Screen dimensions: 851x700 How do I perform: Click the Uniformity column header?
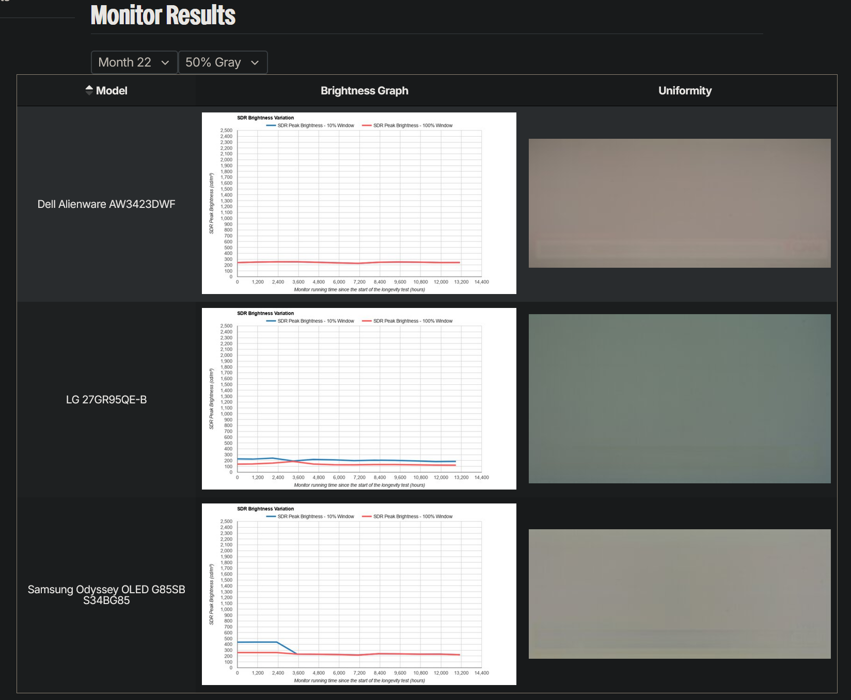tap(685, 91)
